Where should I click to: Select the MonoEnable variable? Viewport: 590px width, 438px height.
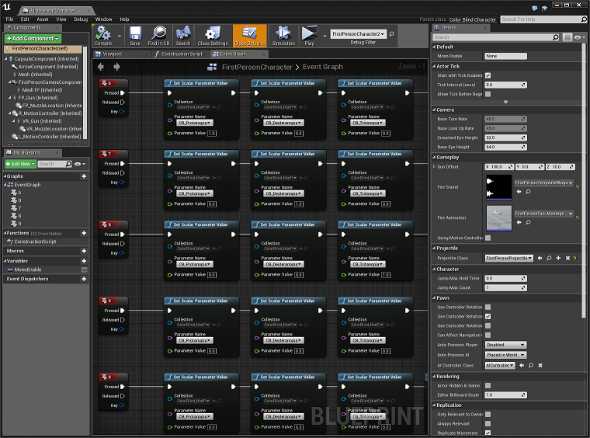pos(28,269)
